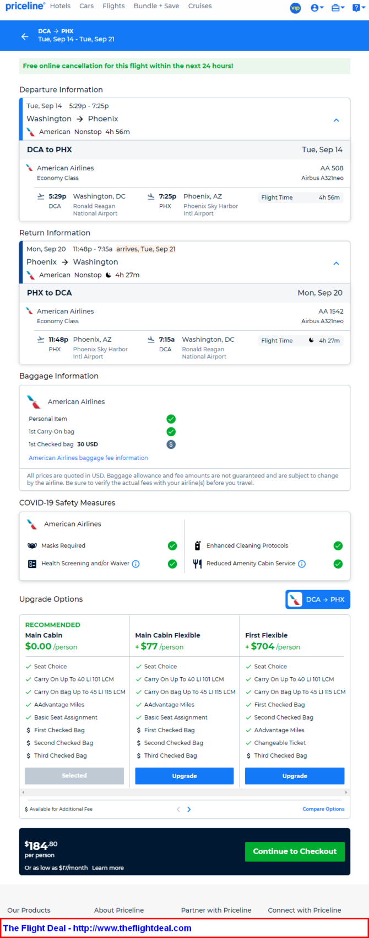
Task: Click the dollar icon for 1st Checked bag
Action: (x=171, y=444)
